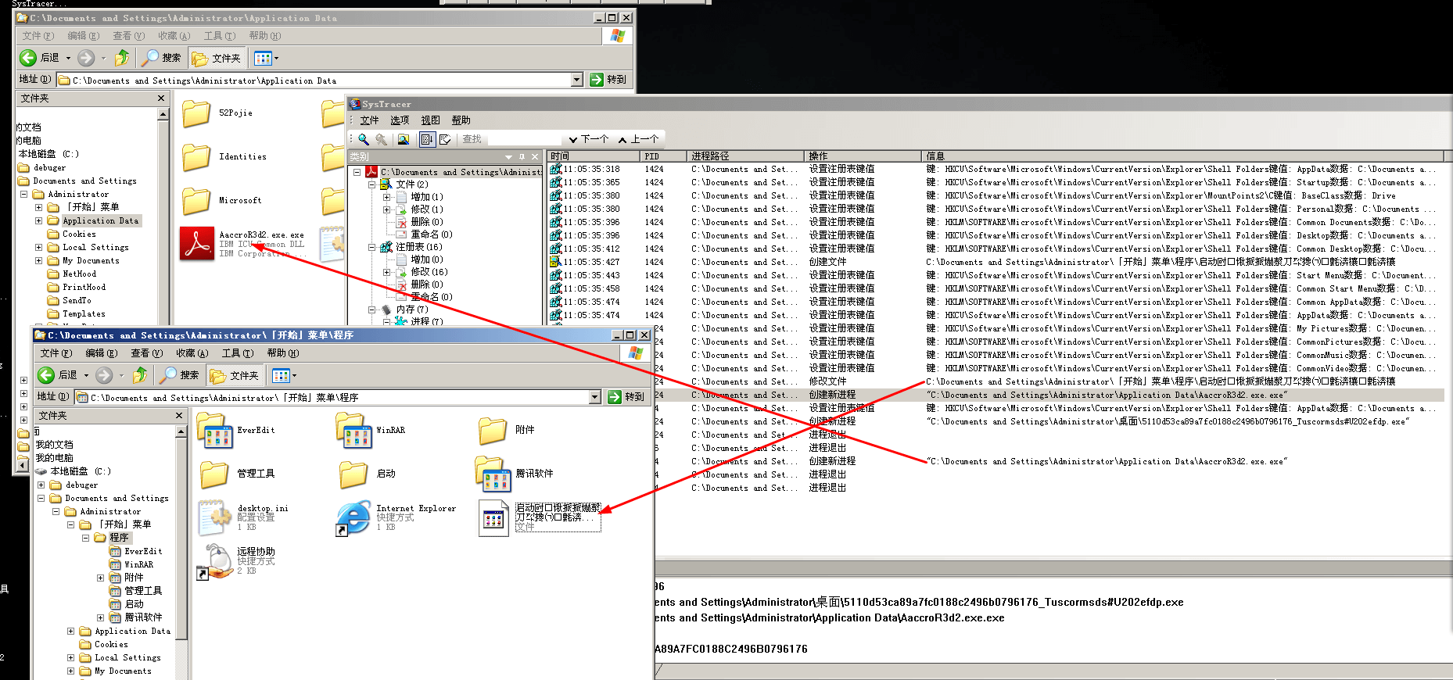The height and width of the screenshot is (680, 1453).
Task: Click 转到 button in Application Data window
Action: pos(608,80)
